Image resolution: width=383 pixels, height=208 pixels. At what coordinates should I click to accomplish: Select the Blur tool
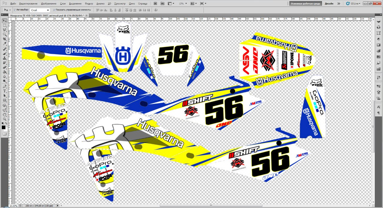click(x=5, y=76)
